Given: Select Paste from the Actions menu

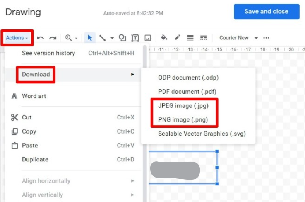Looking at the screenshot, I should (75, 146).
